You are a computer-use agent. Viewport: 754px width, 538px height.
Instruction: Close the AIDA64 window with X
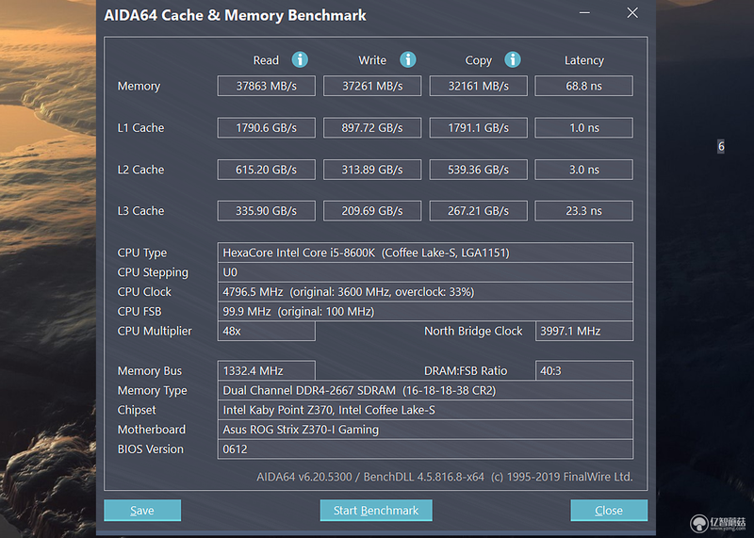(632, 13)
